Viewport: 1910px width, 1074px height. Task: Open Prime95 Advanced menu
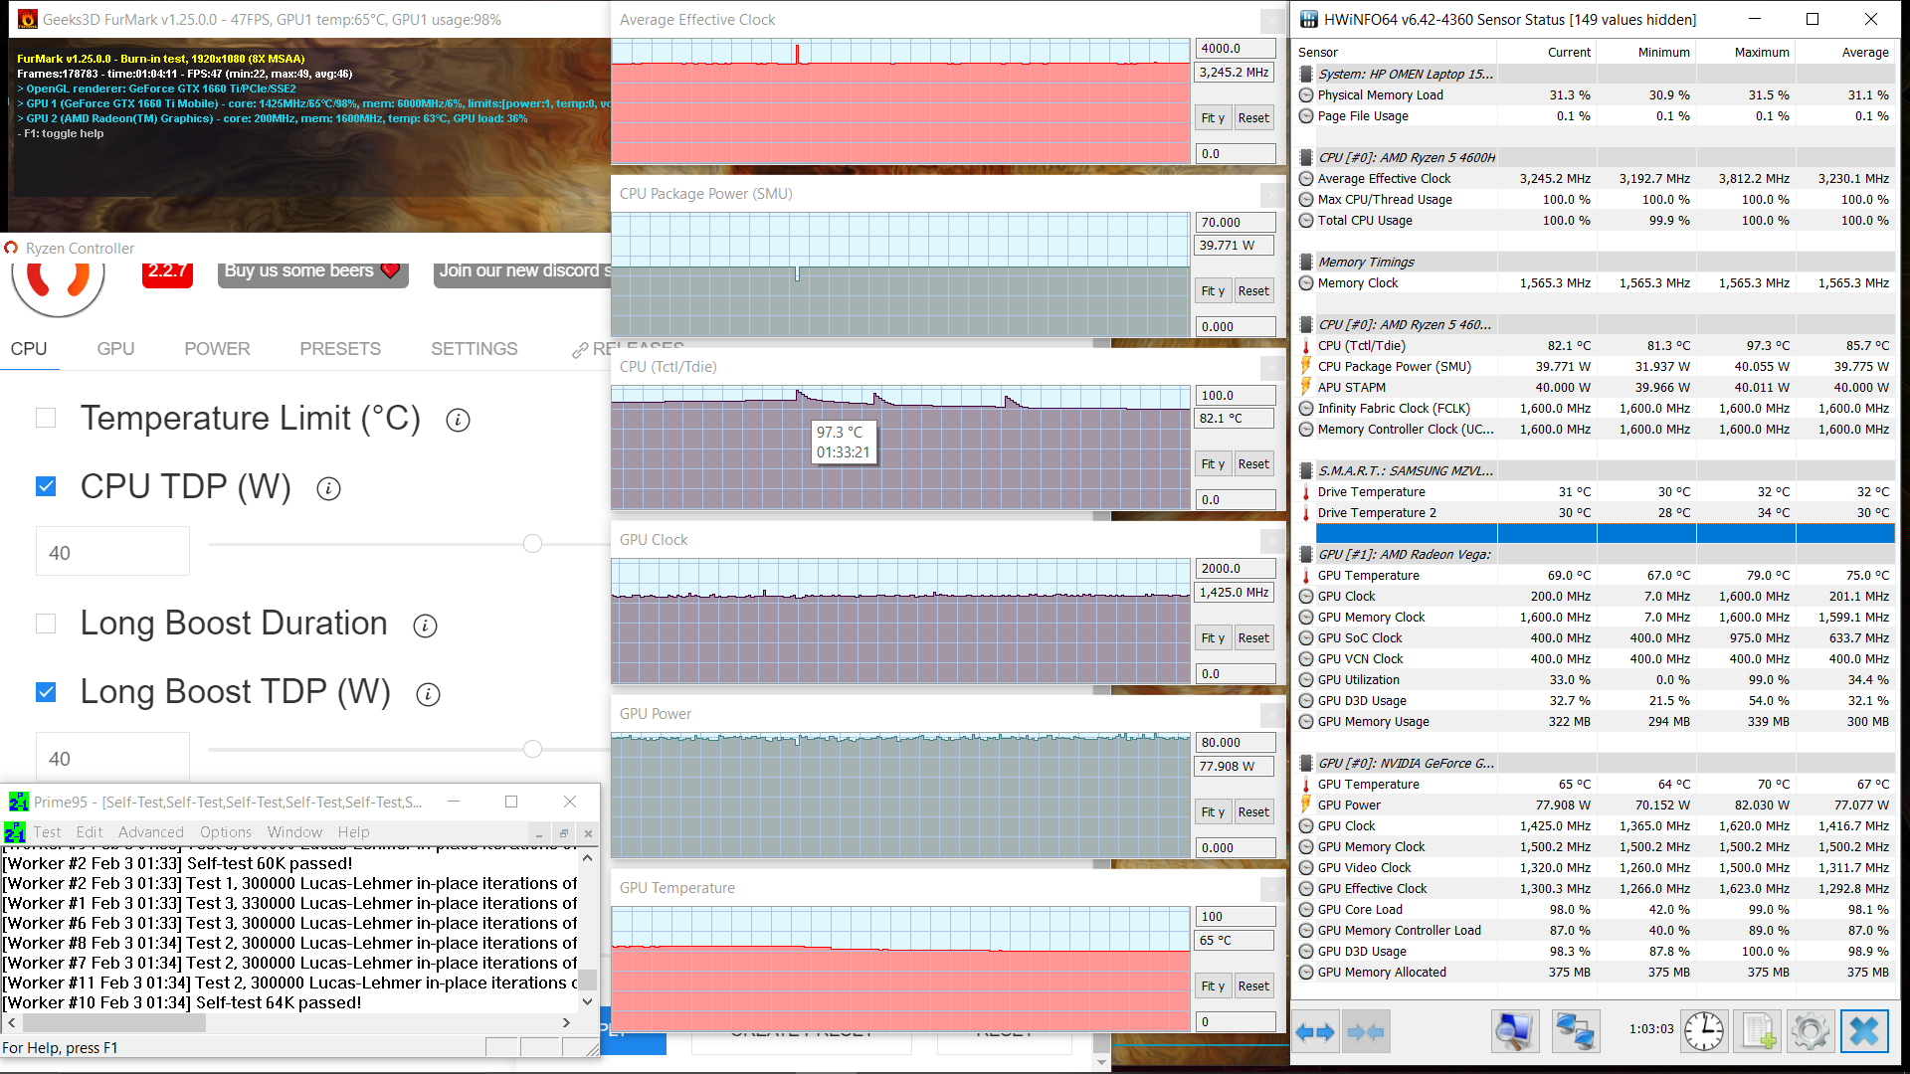point(151,832)
